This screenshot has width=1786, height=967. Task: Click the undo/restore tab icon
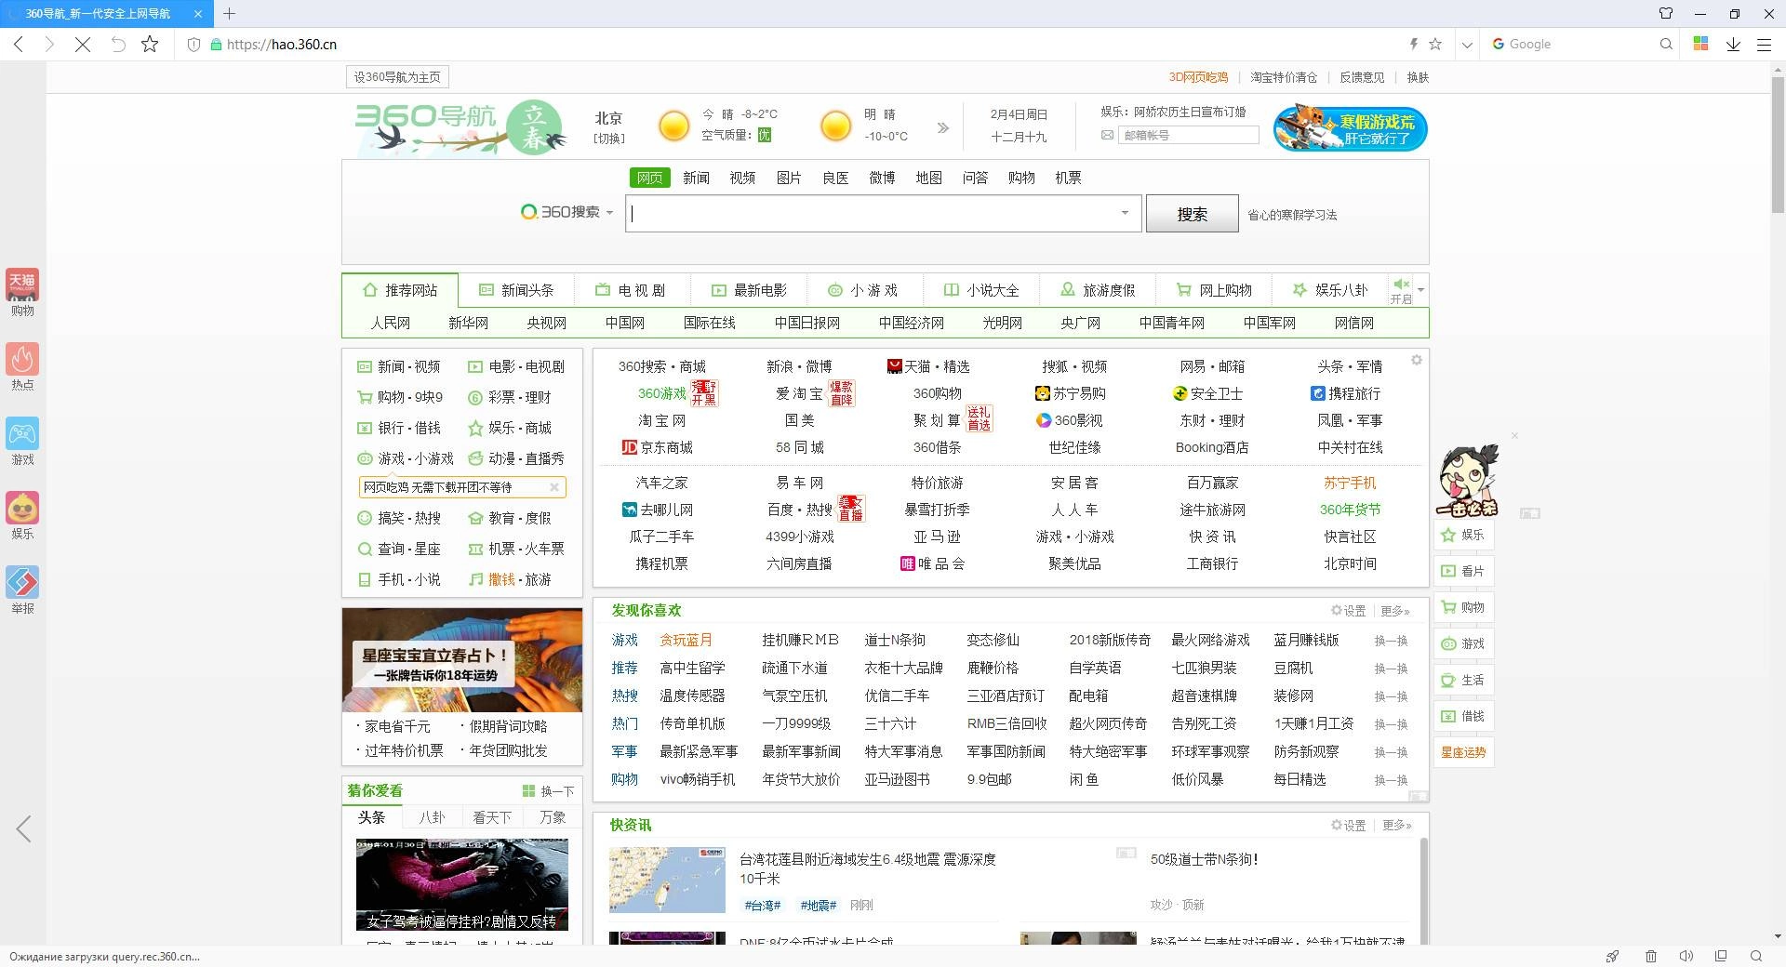(117, 44)
